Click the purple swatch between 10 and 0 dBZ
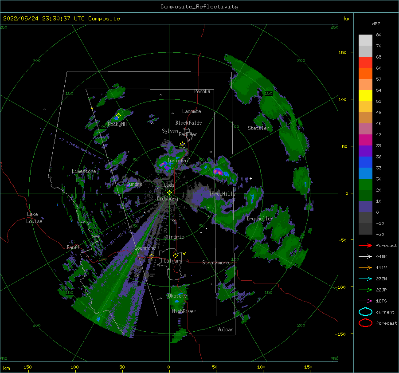399x373 pixels. click(365, 206)
